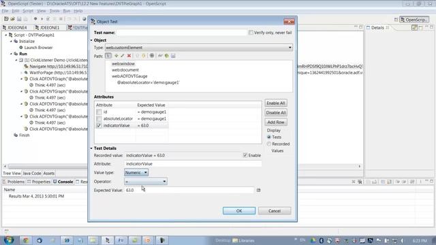Image resolution: width=436 pixels, height=245 pixels.
Task: Click the floppy save icon in Path toolbar
Action: [x=173, y=56]
